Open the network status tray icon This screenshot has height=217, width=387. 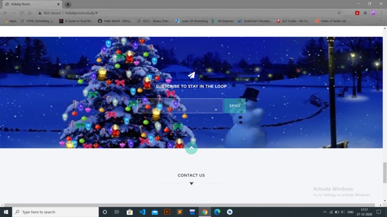point(331,212)
